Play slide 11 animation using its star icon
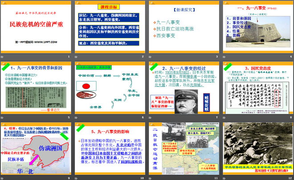 tap(150, 178)
